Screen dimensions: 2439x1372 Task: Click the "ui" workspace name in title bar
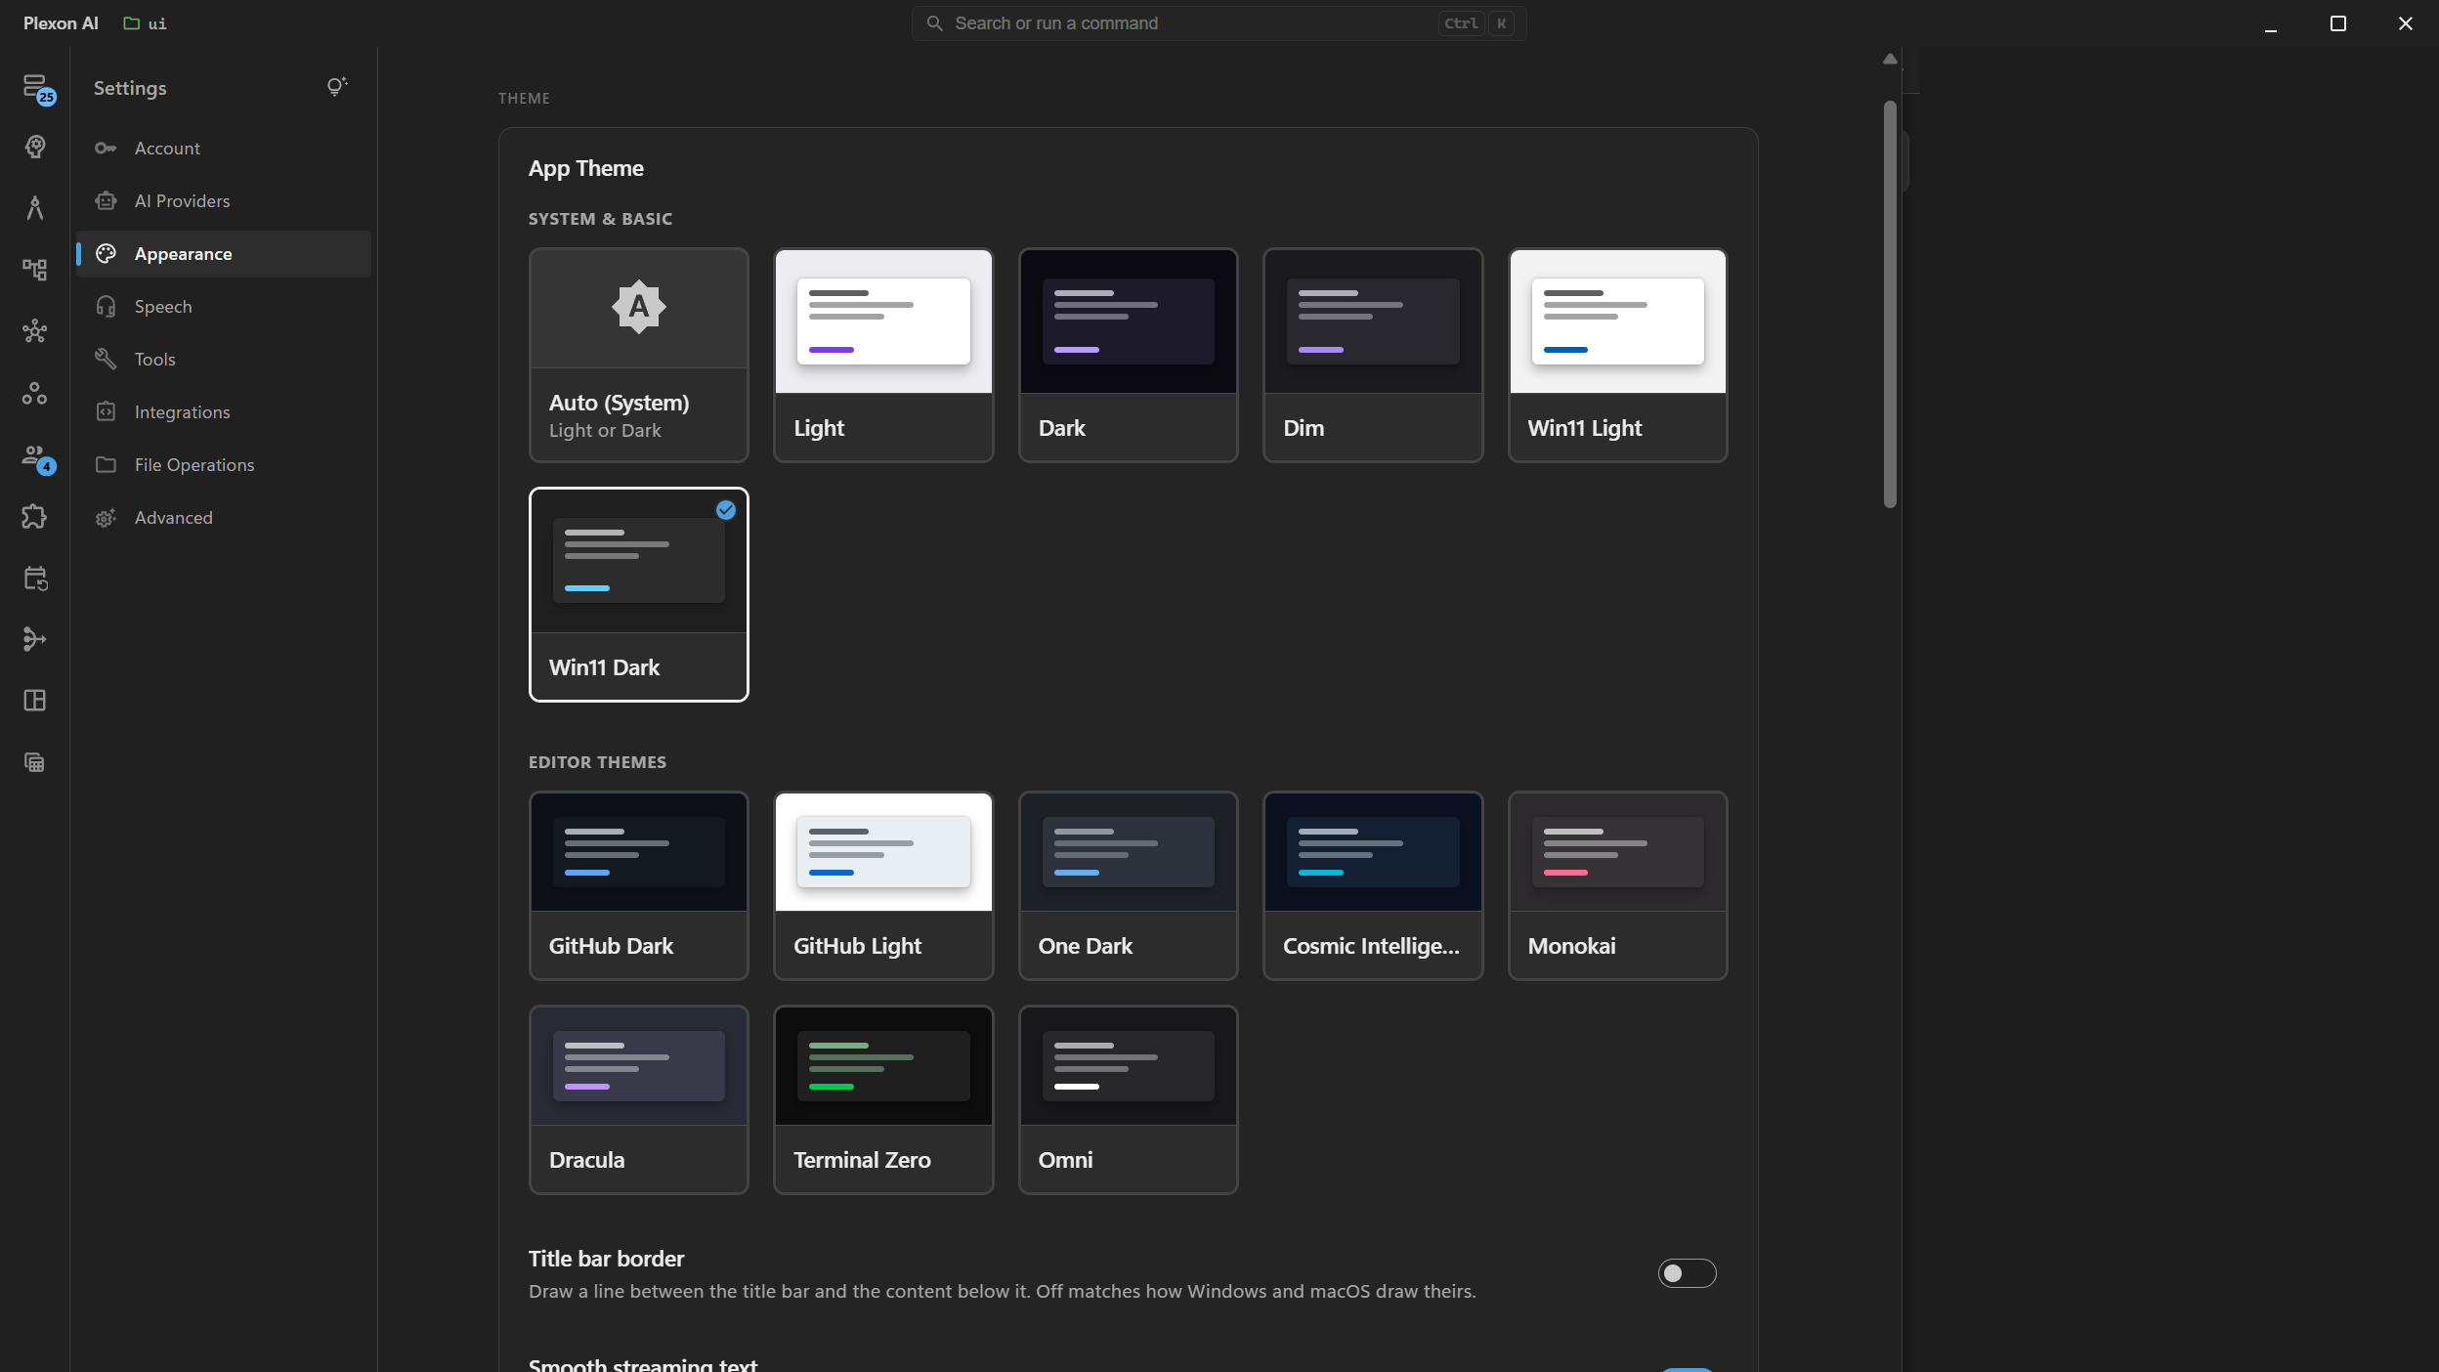157,23
